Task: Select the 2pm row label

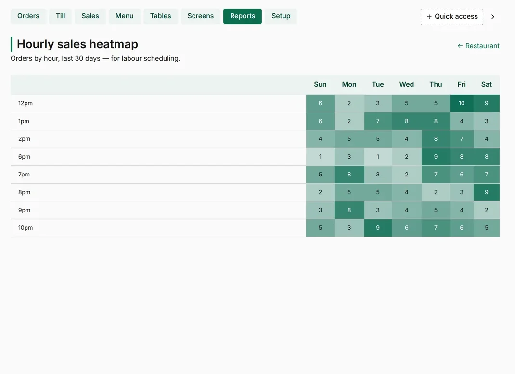Action: pos(24,139)
